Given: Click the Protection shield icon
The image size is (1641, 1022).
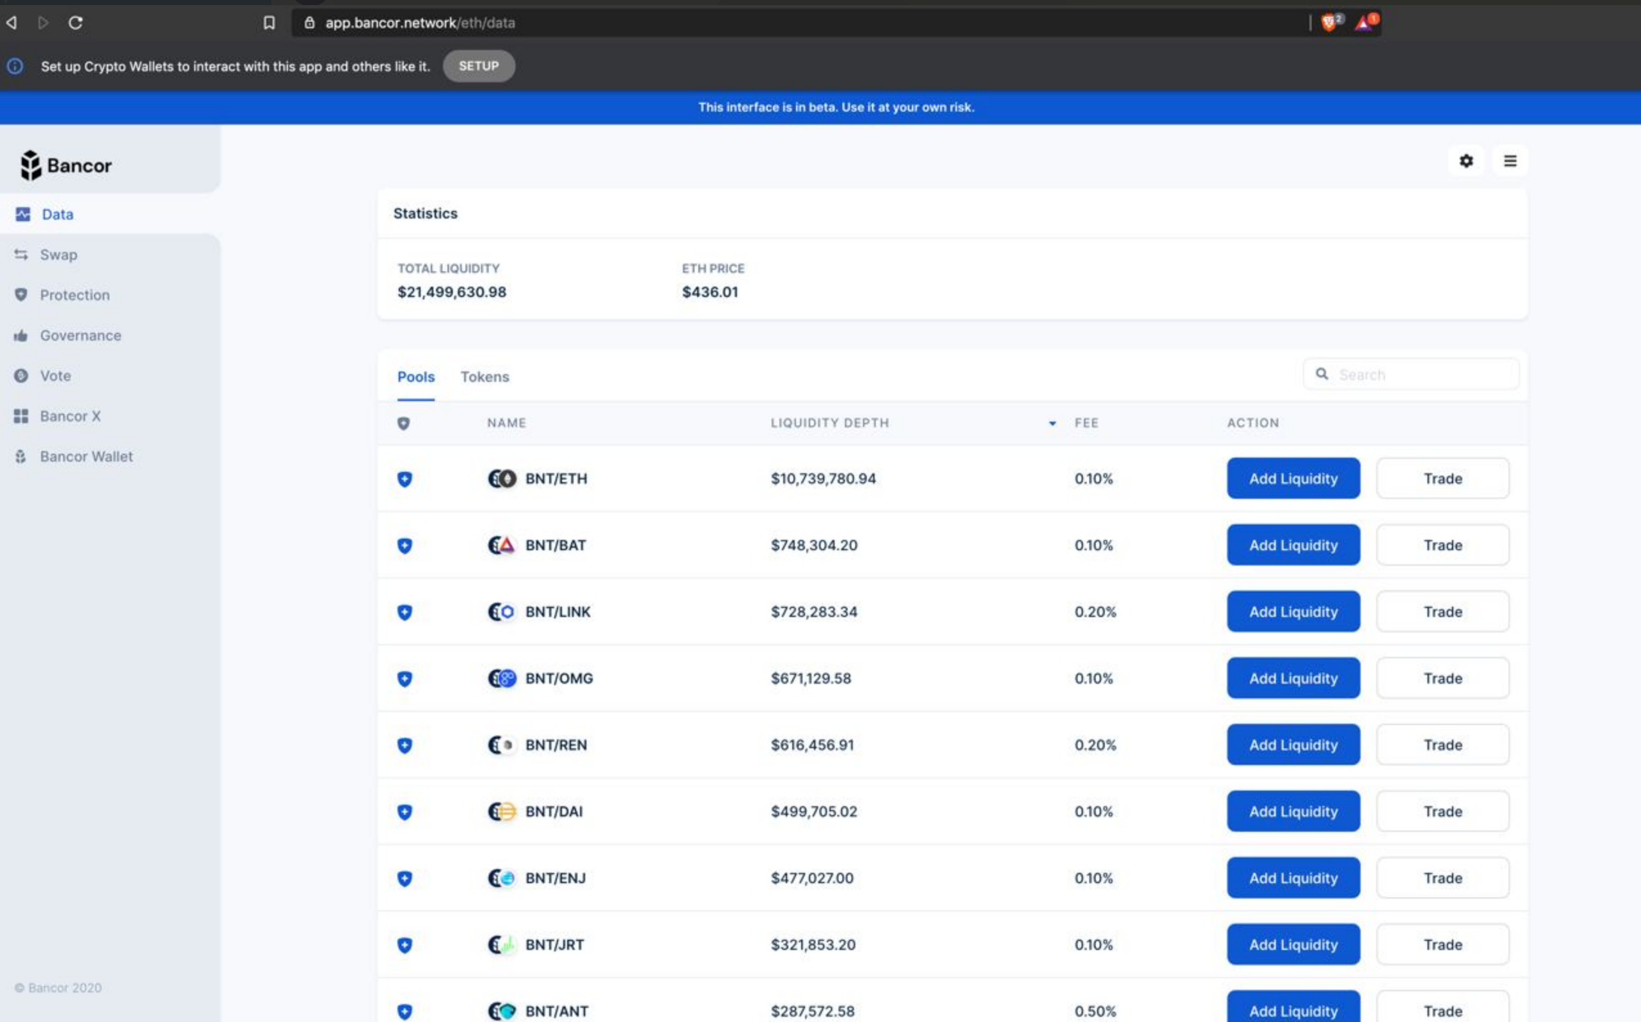Looking at the screenshot, I should [x=21, y=294].
